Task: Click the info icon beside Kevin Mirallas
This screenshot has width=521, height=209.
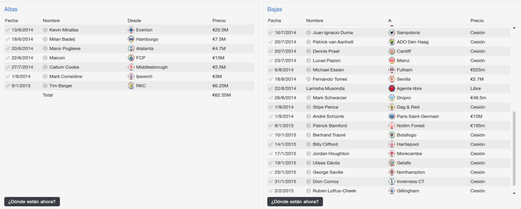Action: click(x=45, y=30)
